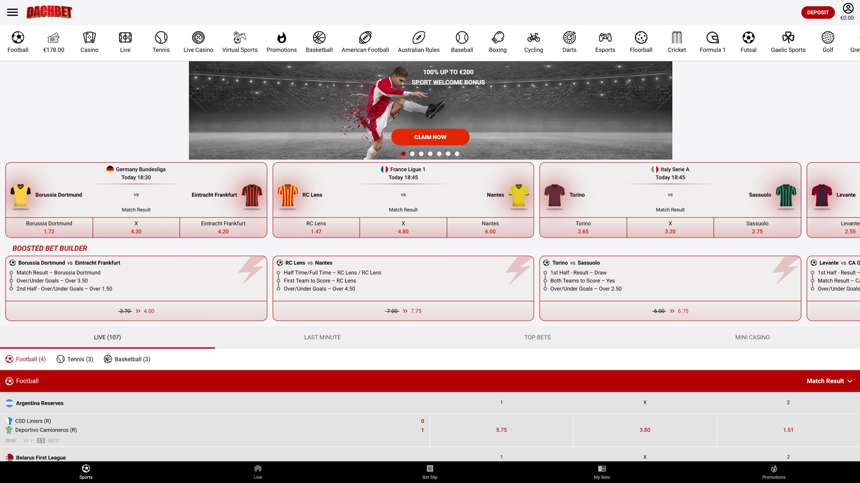Select American Football
860x483 pixels.
[x=365, y=42]
